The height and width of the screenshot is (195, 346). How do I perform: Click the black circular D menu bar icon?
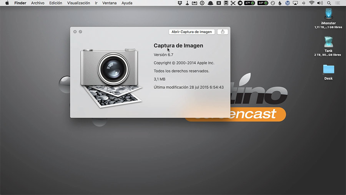(x=240, y=3)
